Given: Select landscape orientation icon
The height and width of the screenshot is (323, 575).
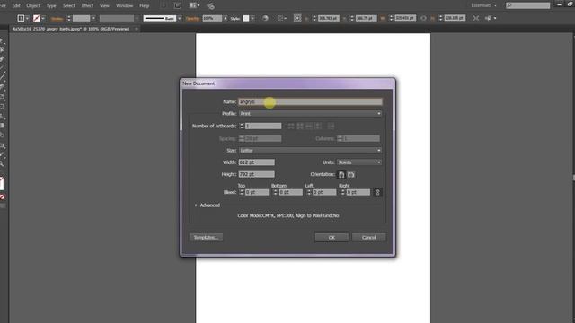Looking at the screenshot, I should (351, 175).
